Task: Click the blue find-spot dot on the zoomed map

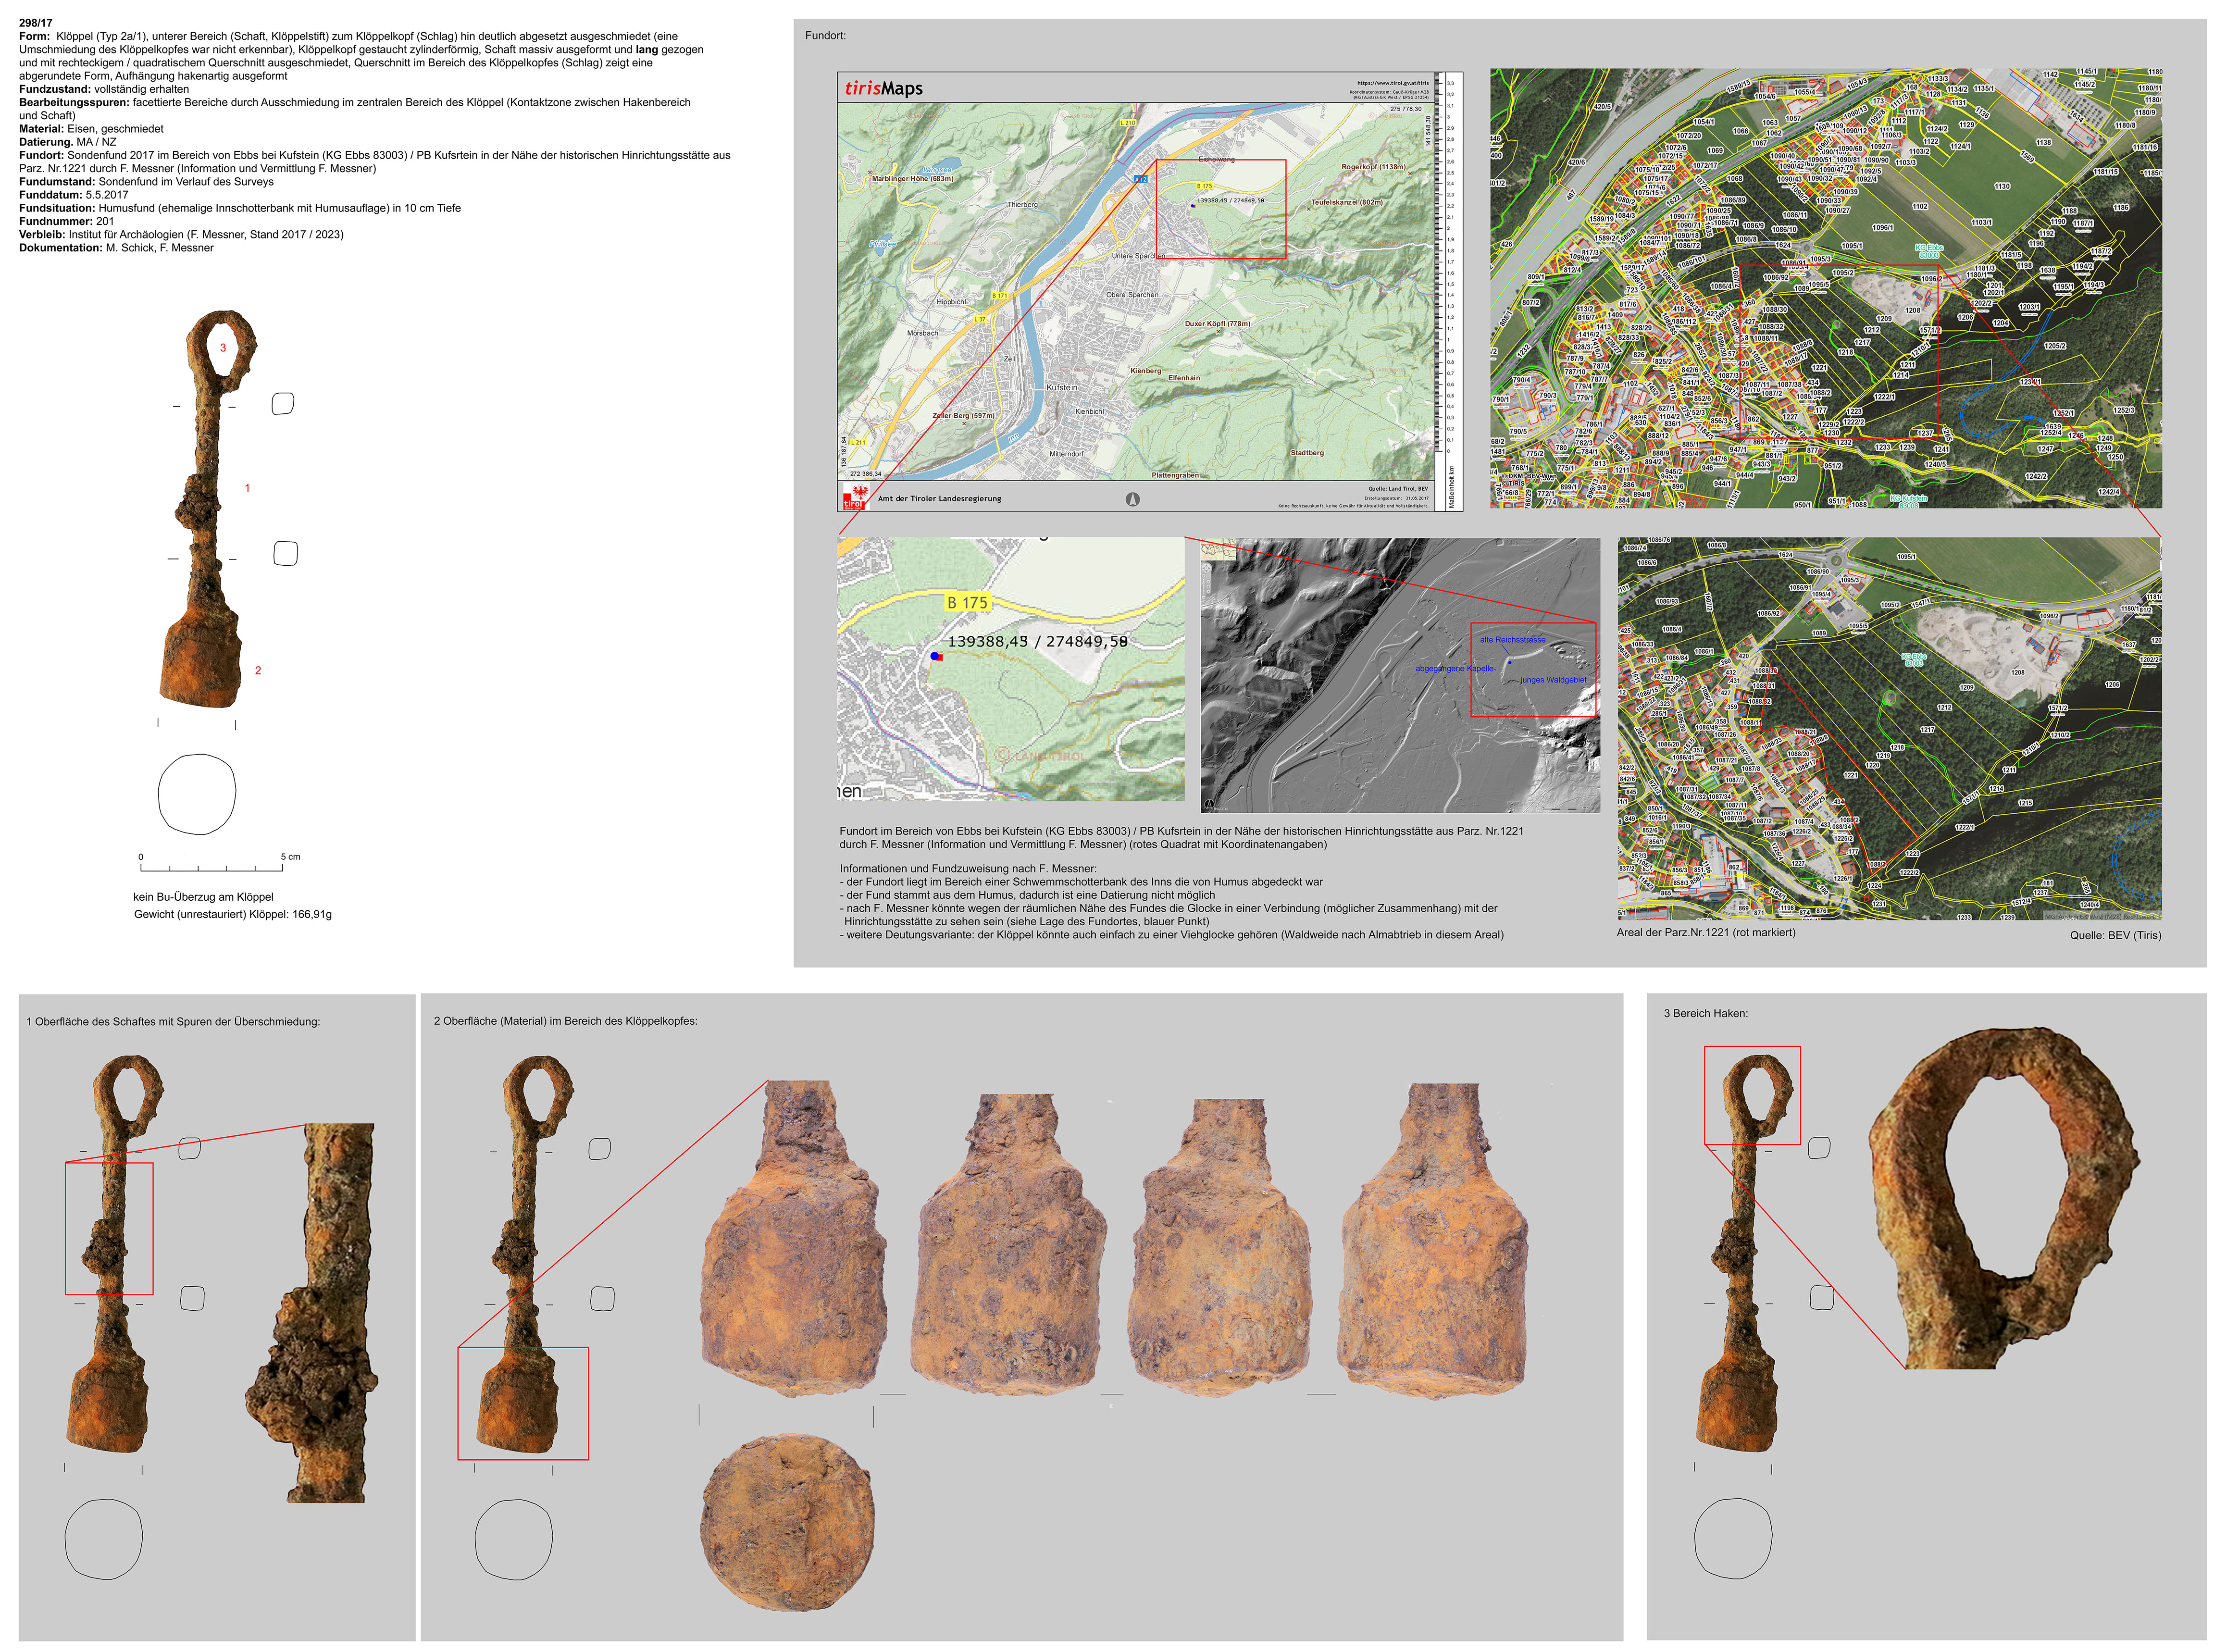Action: coord(934,656)
